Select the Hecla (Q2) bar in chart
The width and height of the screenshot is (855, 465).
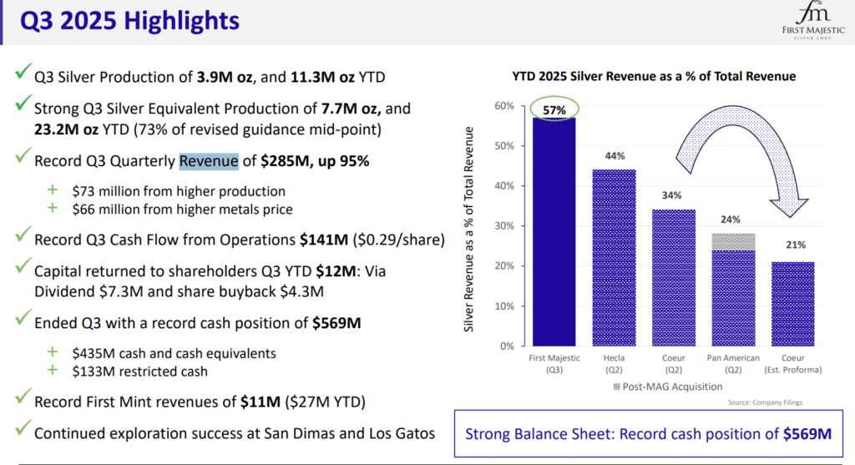point(615,259)
